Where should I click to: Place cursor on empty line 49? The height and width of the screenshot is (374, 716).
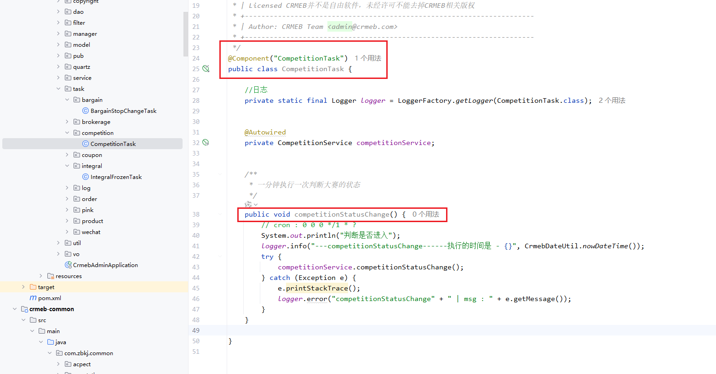tap(414, 330)
